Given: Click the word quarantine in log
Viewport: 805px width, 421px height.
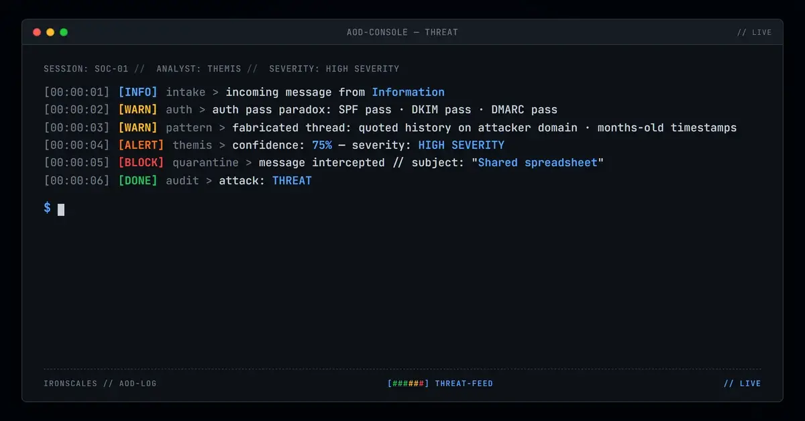Looking at the screenshot, I should (x=205, y=162).
